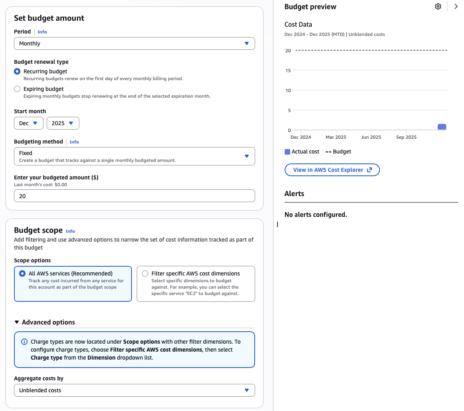Choose All AWS services (Recommended) scope
The width and height of the screenshot is (464, 411).
coord(23,273)
